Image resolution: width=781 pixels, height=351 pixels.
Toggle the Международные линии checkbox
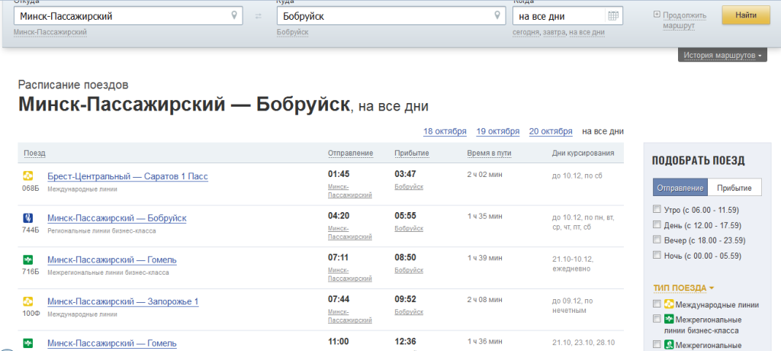[657, 304]
